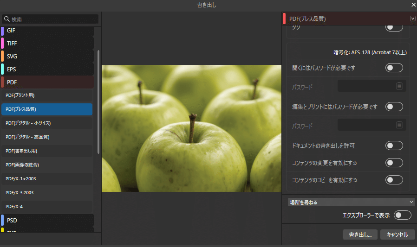417x247 pixels.
Task: Enable コンテンツのコピーを有効にする switch
Action: click(394, 180)
